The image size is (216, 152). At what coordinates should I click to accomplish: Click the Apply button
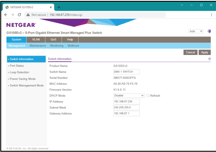click(205, 52)
